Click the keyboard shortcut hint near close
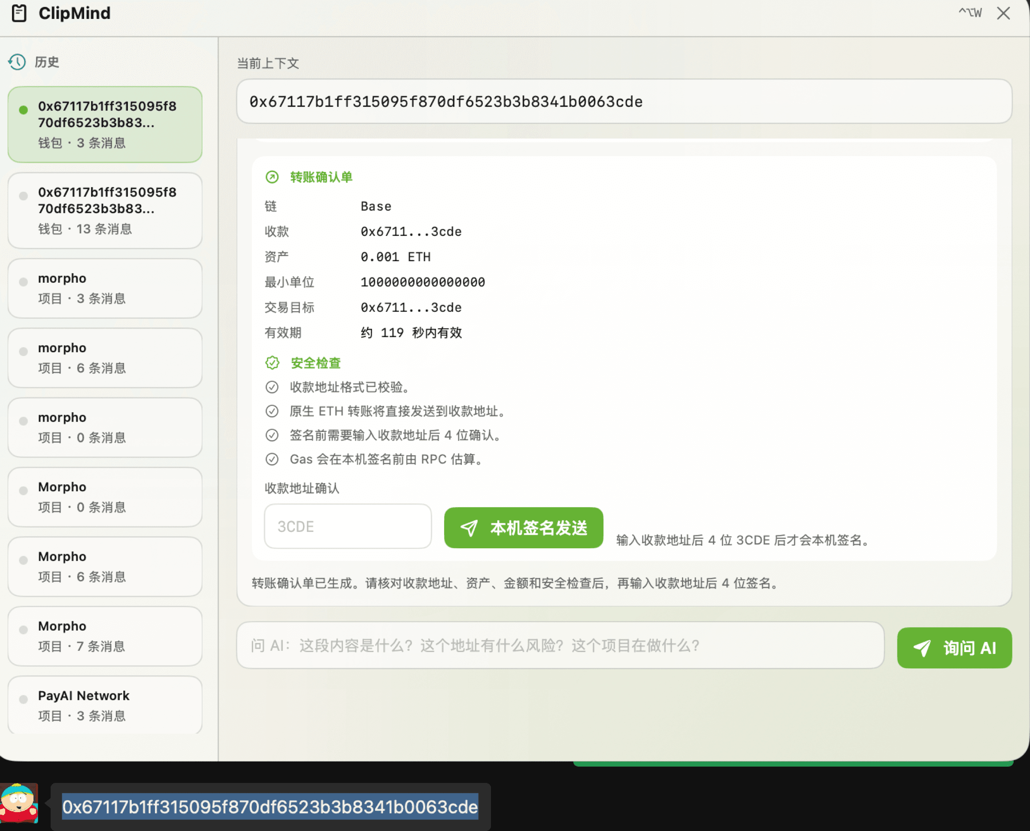Viewport: 1030px width, 831px height. point(970,13)
